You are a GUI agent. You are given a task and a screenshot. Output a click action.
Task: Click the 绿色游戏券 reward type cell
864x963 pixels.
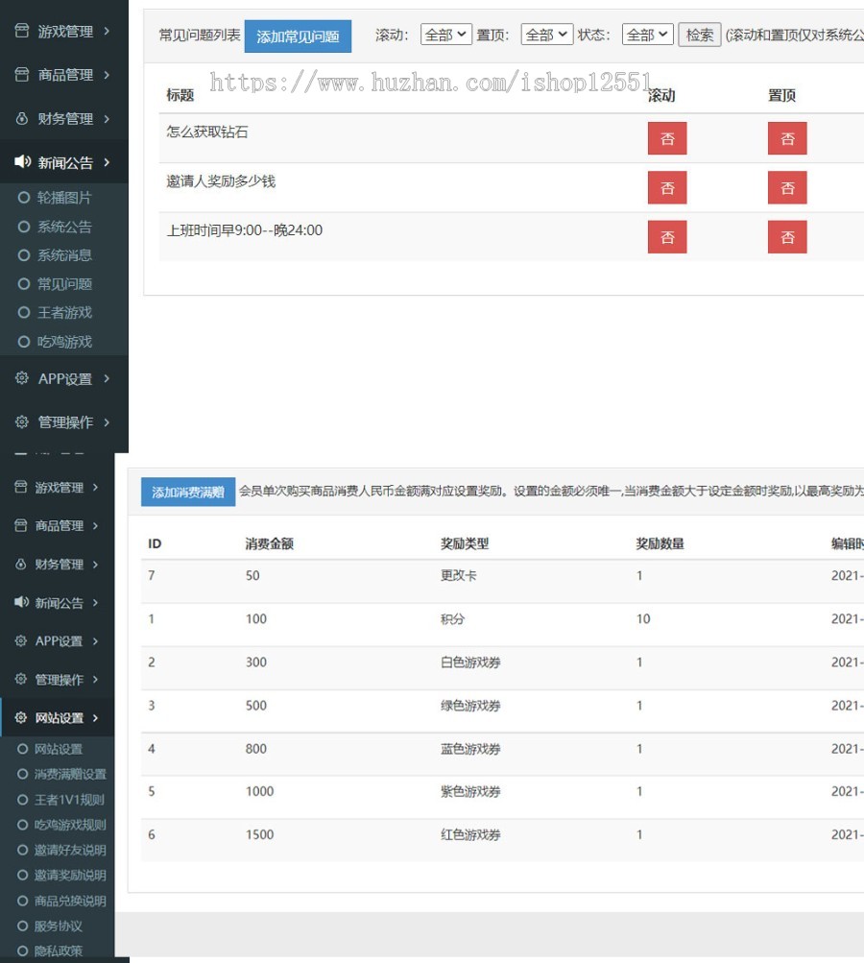[x=470, y=705]
